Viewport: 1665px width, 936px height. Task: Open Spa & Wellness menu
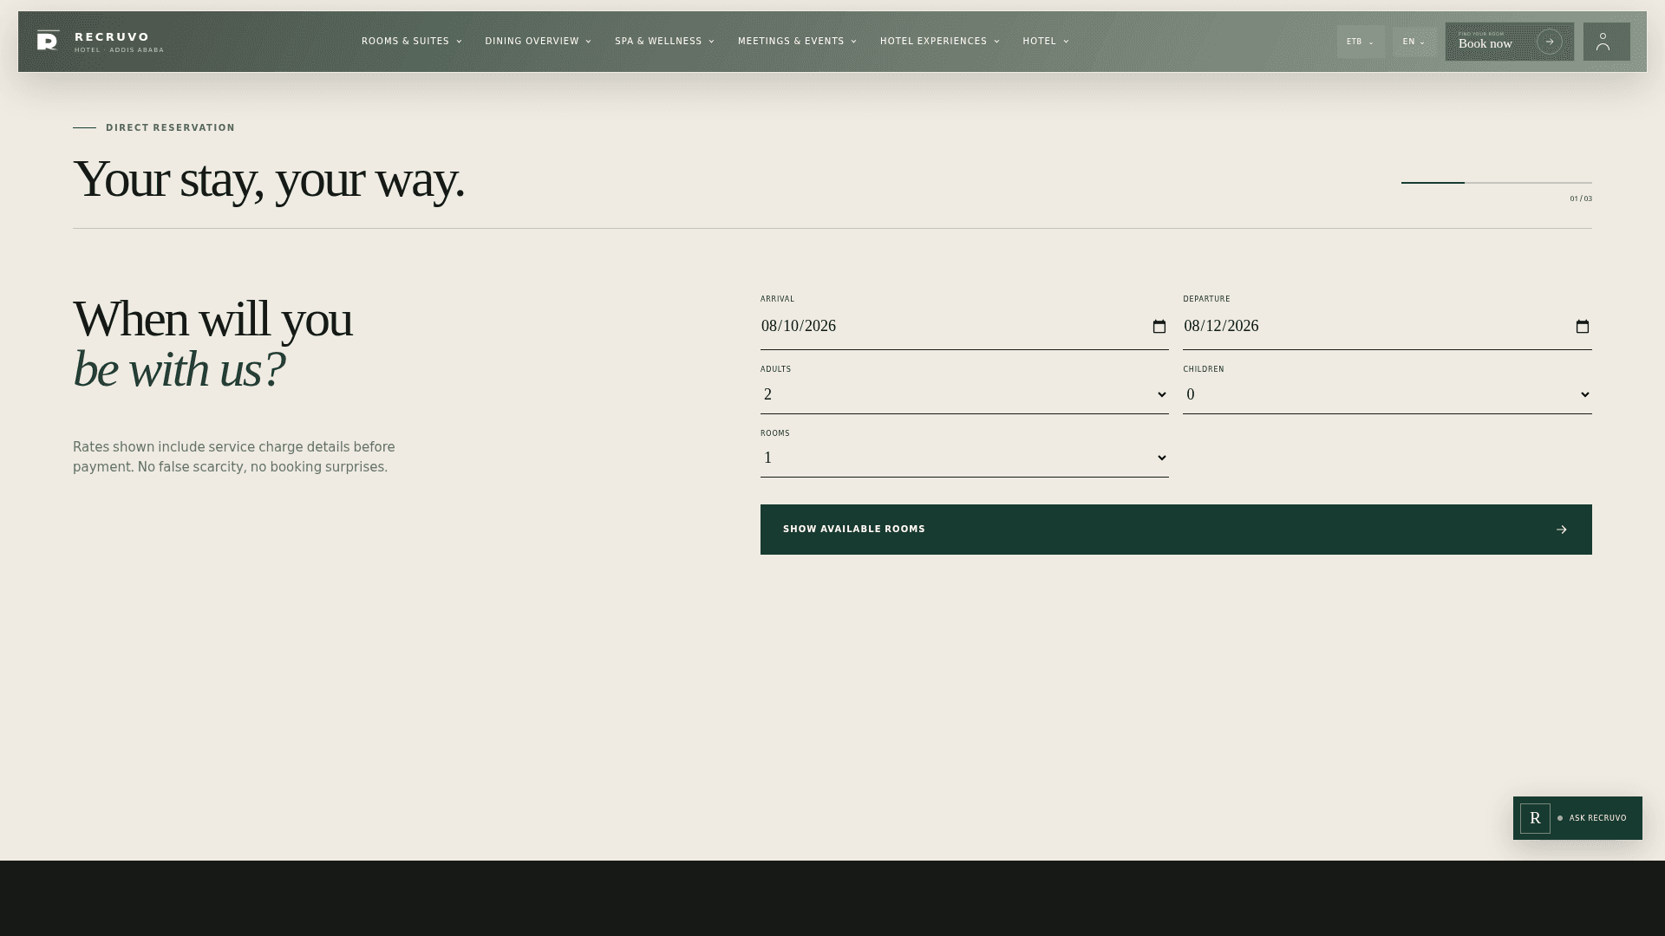(664, 42)
